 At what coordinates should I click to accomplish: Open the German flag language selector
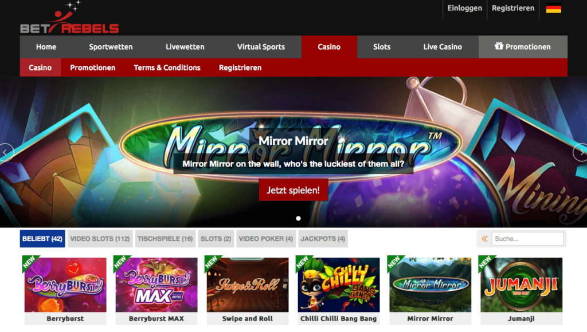coord(553,8)
